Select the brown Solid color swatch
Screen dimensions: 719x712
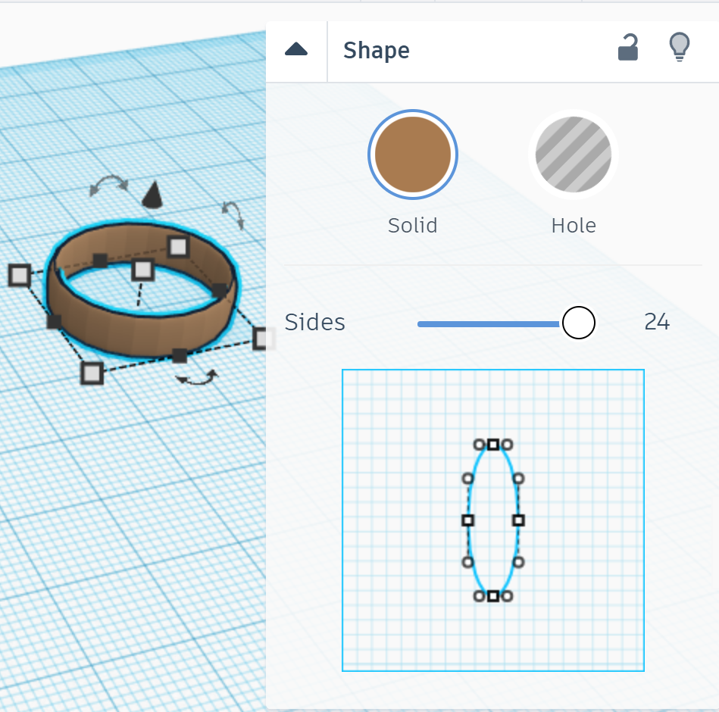point(413,155)
